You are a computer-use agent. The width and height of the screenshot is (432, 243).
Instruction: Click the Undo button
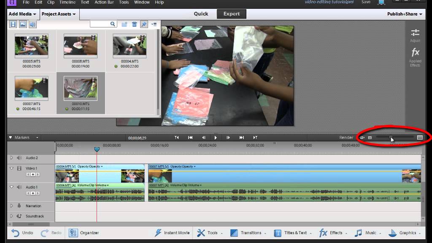pos(22,233)
